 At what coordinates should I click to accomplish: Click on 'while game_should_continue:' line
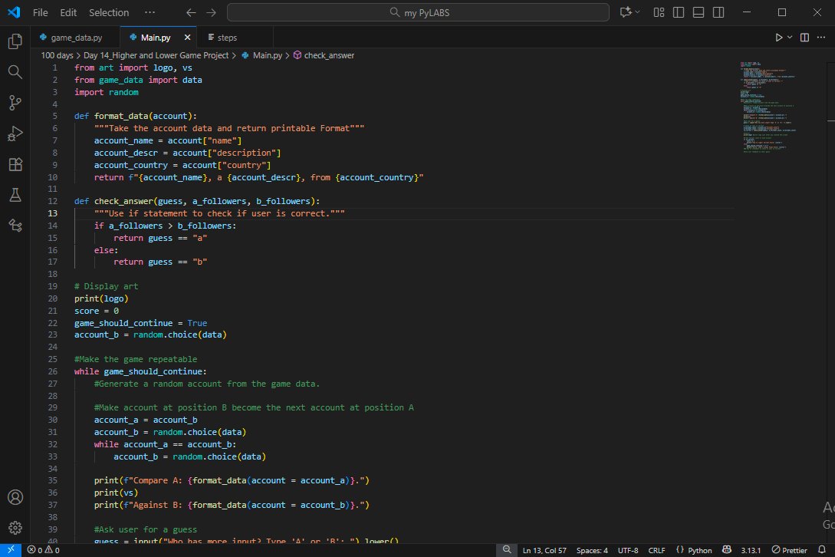pos(140,371)
